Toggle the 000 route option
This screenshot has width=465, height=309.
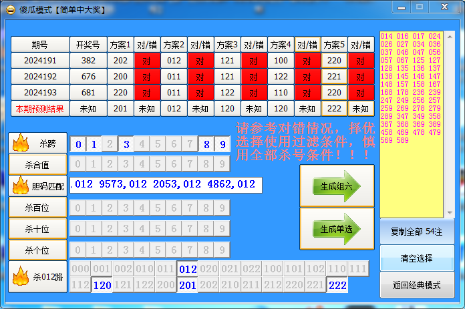81,269
